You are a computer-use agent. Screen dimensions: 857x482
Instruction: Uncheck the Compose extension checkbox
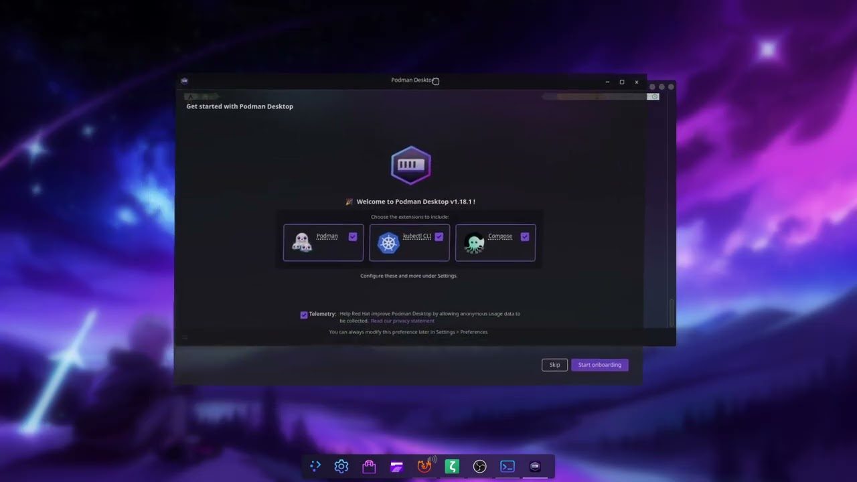(x=525, y=236)
